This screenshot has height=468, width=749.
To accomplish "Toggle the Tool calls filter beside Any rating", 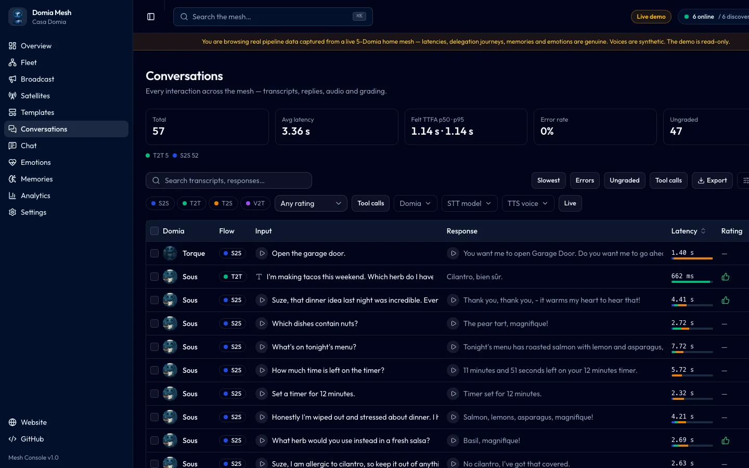I will 371,203.
